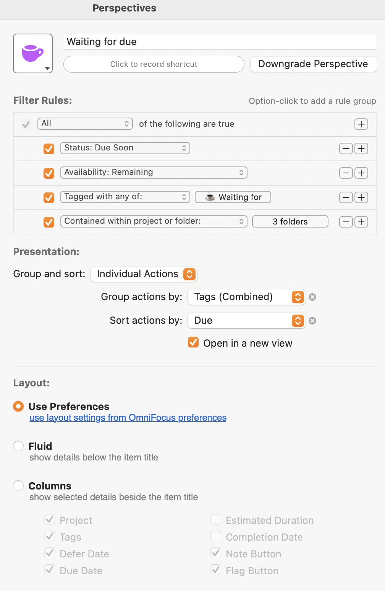Click the Downgrade Perspective button

click(313, 64)
